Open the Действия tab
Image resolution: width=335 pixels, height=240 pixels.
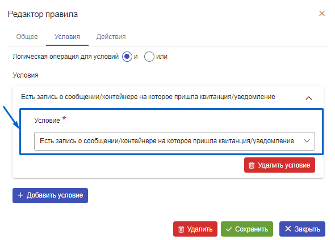pos(111,37)
